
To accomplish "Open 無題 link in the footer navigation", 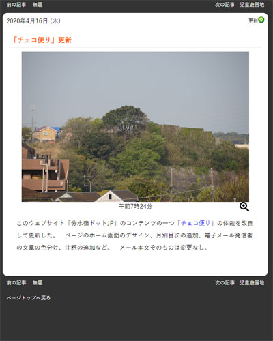I will coord(38,282).
